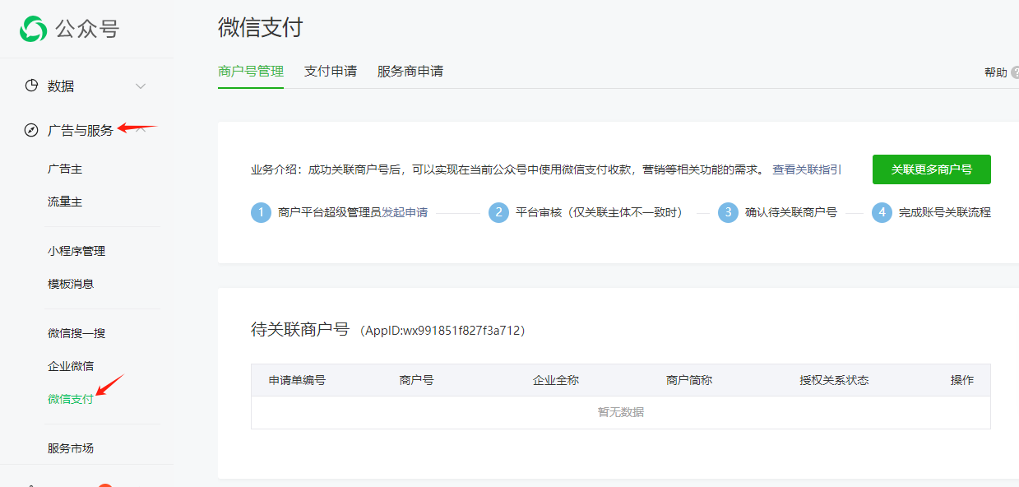The width and height of the screenshot is (1019, 487).
Task: Click the 发起申请 link in step 1
Action: [405, 212]
